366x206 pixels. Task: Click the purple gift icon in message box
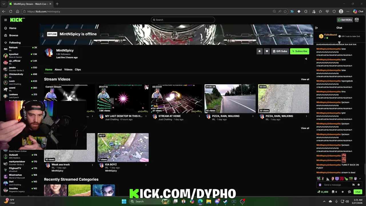point(320,185)
